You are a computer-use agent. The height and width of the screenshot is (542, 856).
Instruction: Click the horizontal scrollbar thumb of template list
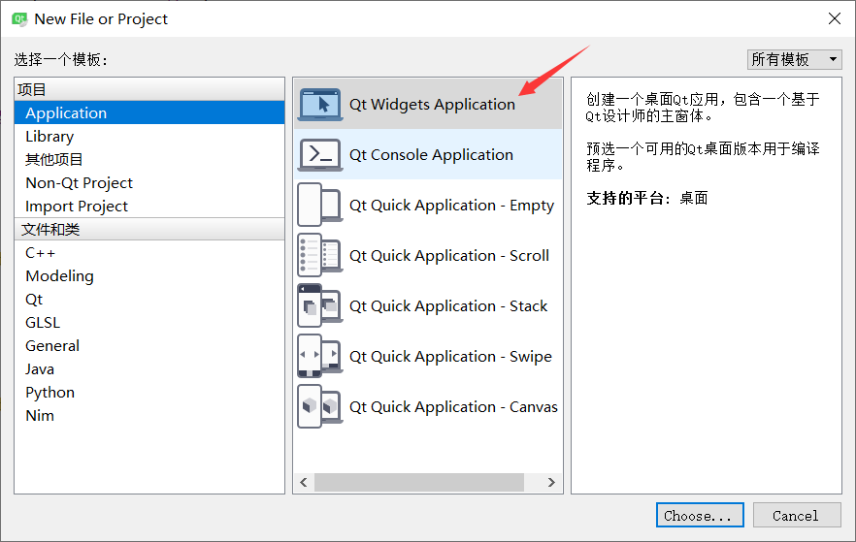(x=419, y=483)
